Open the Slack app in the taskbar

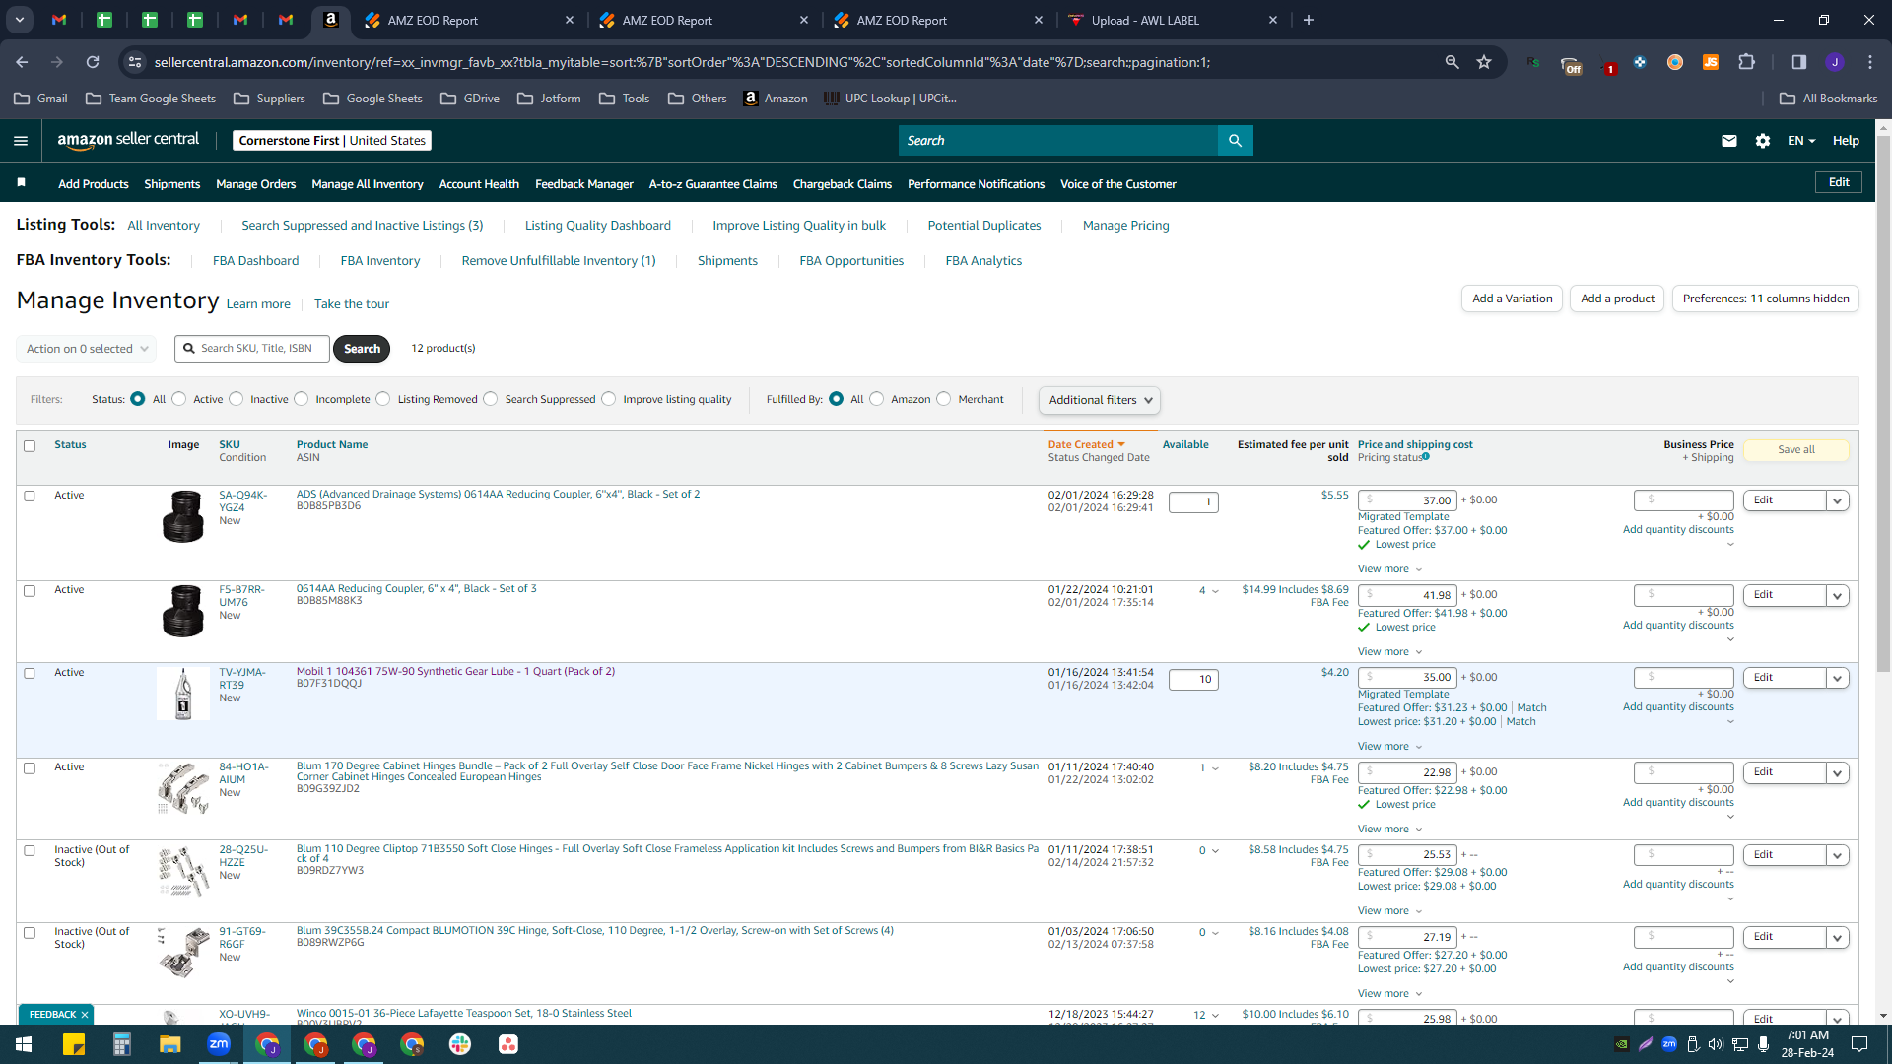(x=460, y=1044)
